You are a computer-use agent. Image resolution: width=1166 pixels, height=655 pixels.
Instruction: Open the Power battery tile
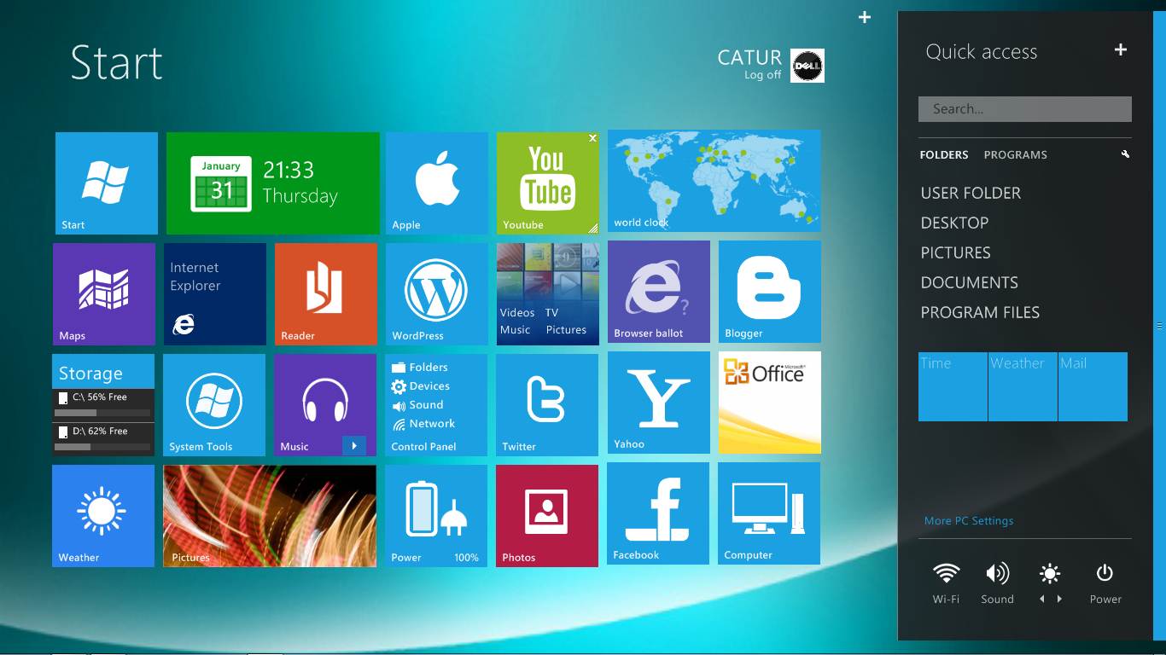coord(436,516)
